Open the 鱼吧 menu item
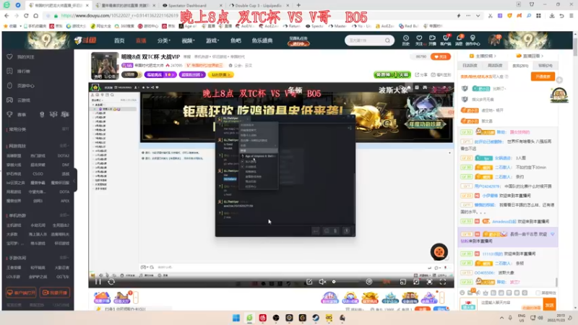Image resolution: width=578 pixels, height=325 pixels. 236,40
